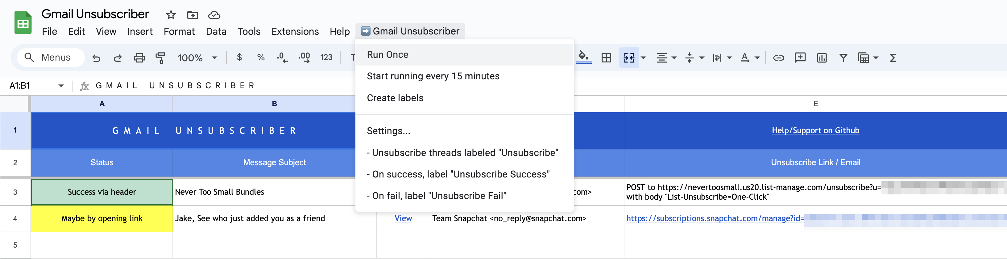Format as currency with dollar icon

(x=239, y=58)
